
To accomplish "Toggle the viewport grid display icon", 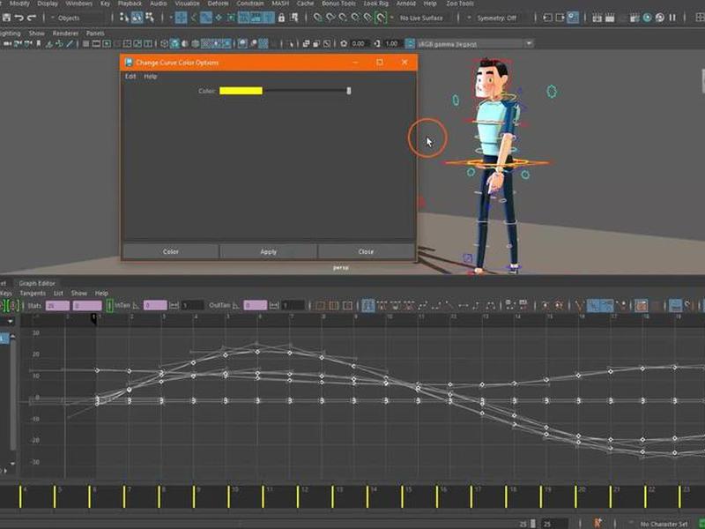I will 85,43.
